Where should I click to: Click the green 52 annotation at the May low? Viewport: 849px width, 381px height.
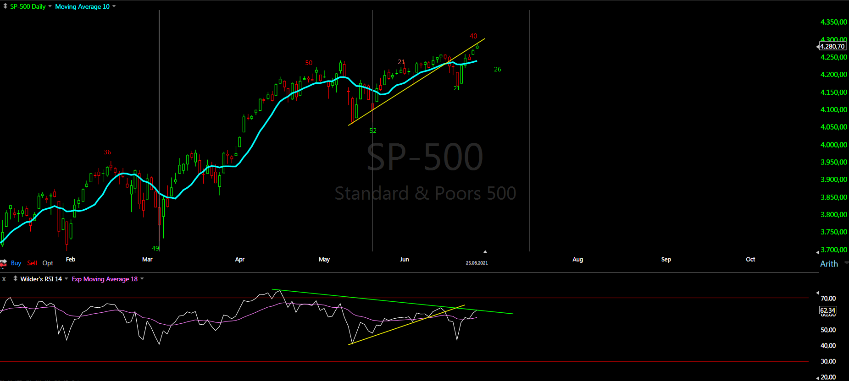tap(373, 131)
